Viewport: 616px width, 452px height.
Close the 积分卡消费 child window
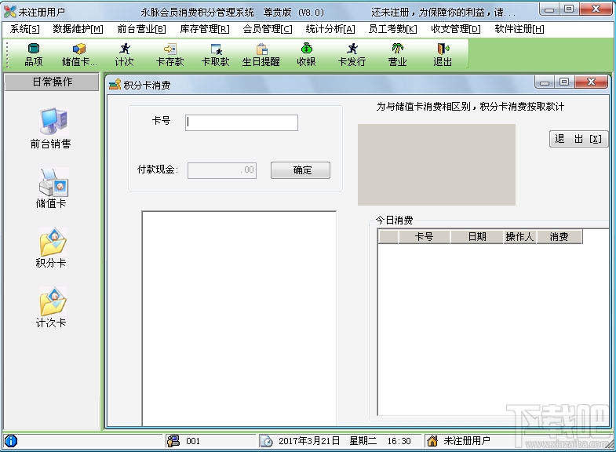(x=591, y=82)
